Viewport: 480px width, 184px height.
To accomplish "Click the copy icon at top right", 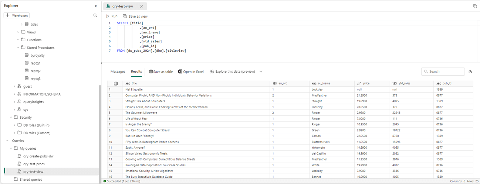I will [475, 6].
